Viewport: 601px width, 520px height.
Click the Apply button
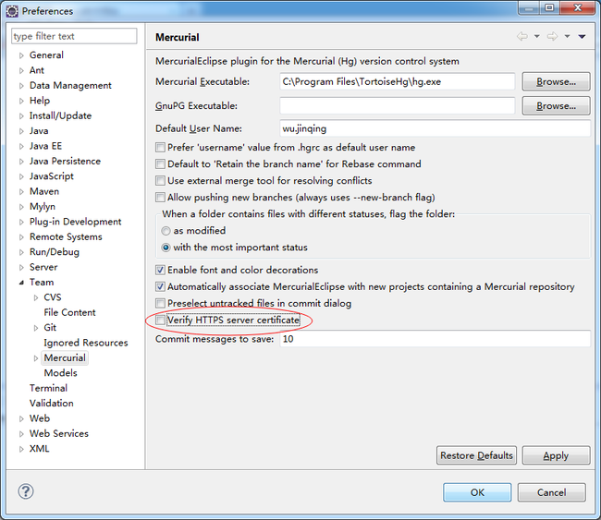point(556,455)
